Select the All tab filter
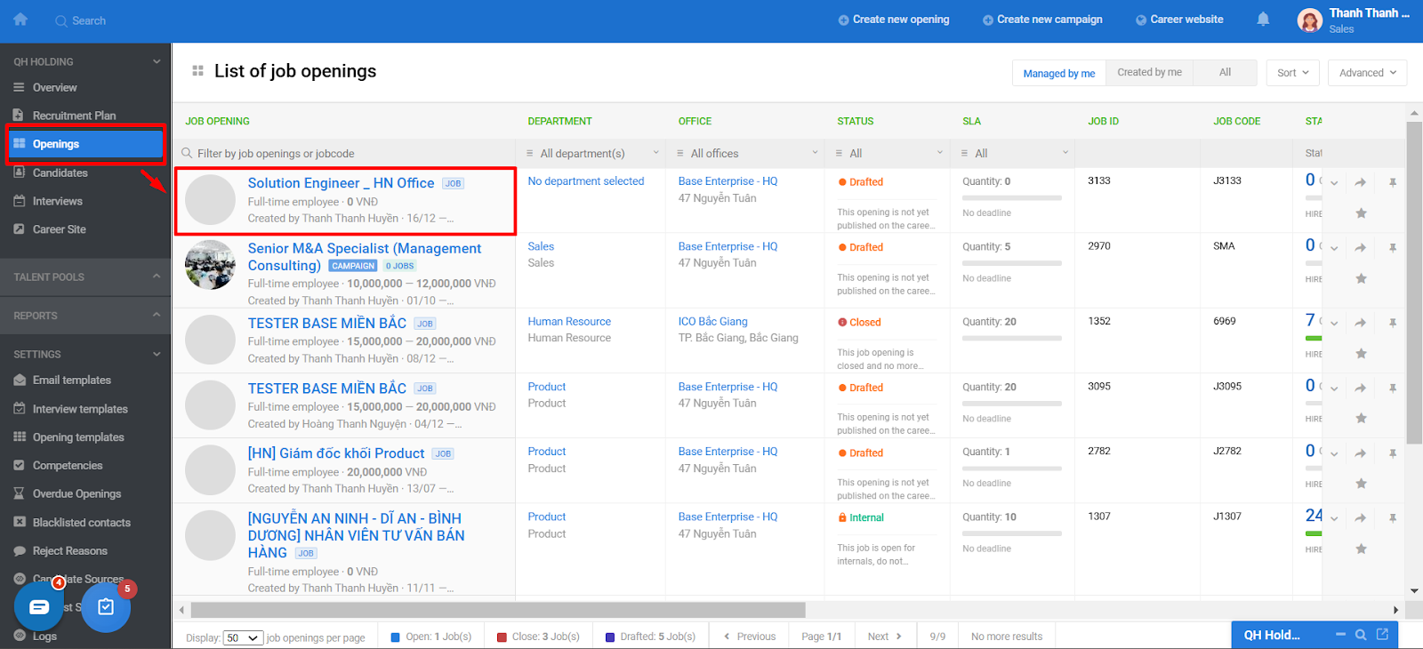 [x=1225, y=73]
